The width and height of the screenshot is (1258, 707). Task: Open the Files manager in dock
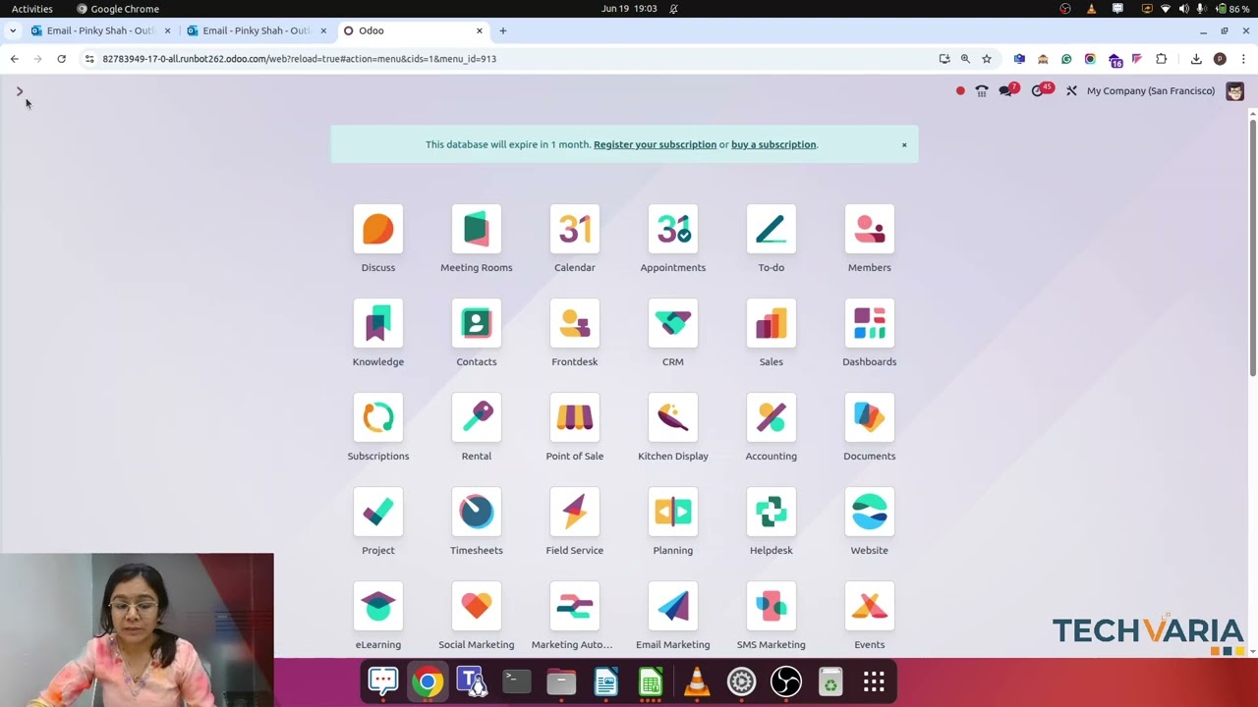(x=561, y=681)
